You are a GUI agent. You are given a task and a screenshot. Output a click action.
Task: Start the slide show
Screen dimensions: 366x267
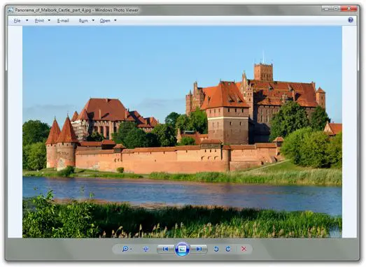182,249
